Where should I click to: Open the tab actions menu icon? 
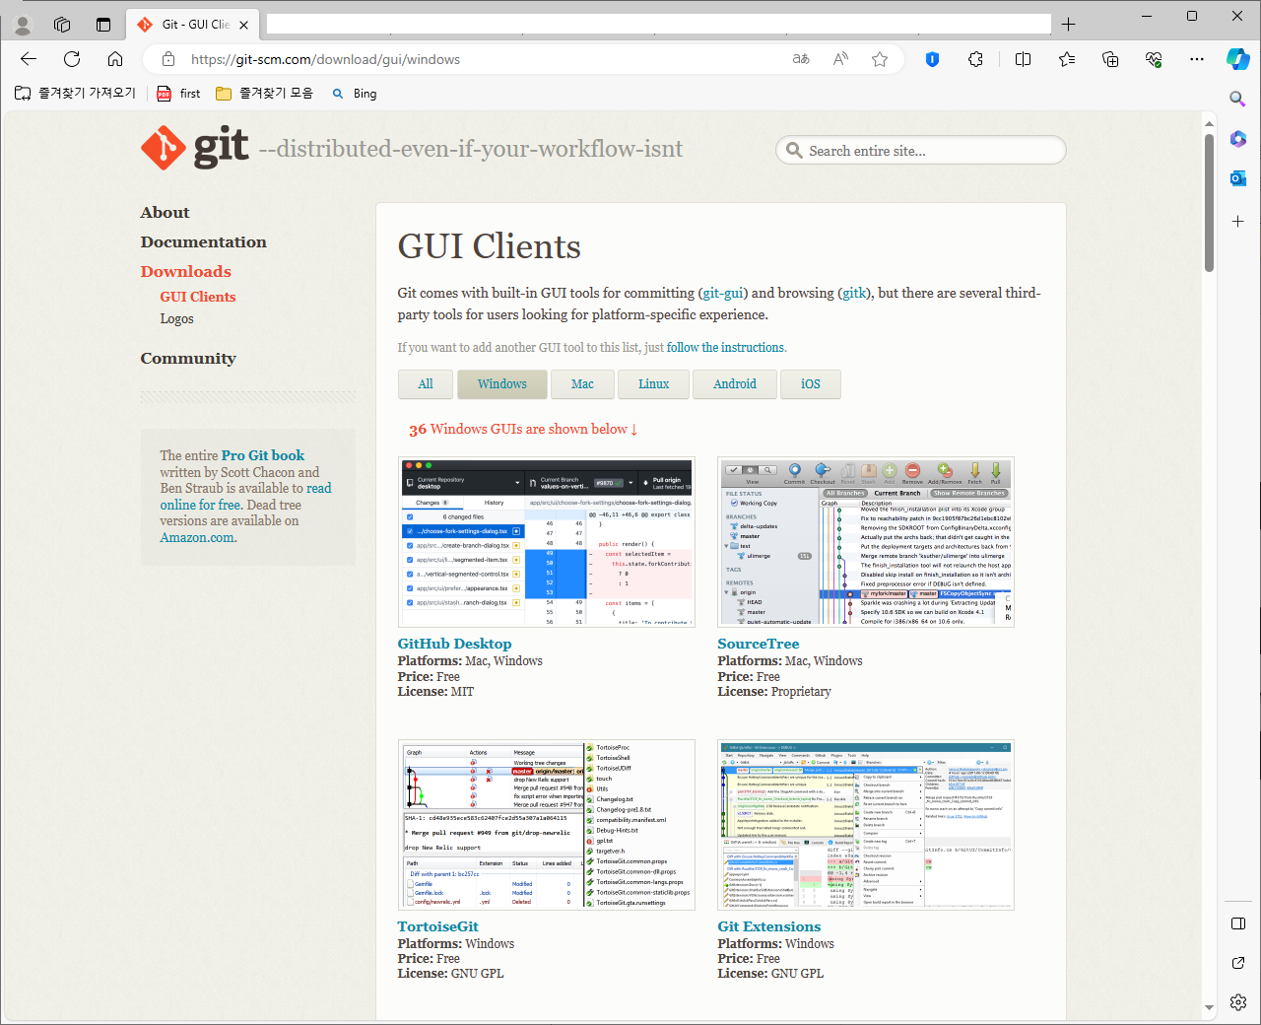(x=103, y=25)
